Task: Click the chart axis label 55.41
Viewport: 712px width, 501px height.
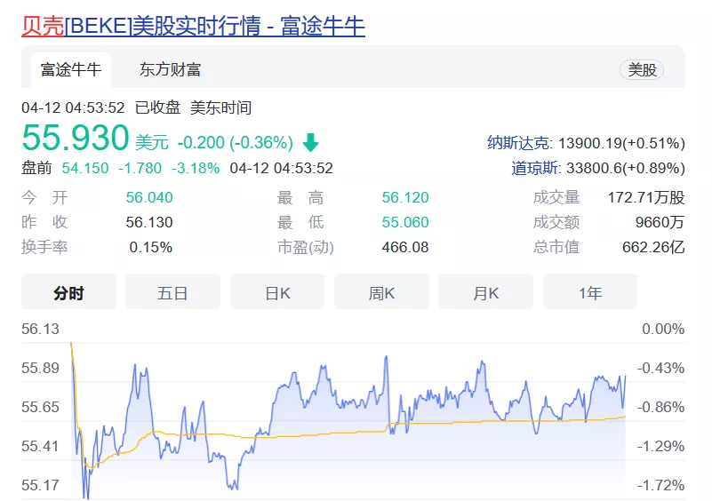Action: pos(40,446)
